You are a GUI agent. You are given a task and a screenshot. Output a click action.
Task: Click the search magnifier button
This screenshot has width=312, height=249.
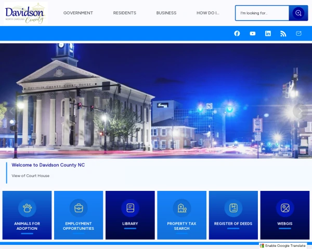click(x=298, y=13)
